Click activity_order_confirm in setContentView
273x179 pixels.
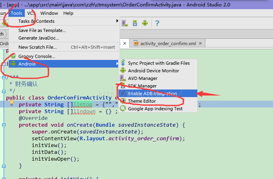pyautogui.click(x=144, y=139)
